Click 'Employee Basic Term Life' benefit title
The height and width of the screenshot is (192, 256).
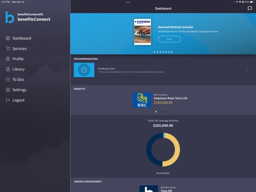[171, 98]
